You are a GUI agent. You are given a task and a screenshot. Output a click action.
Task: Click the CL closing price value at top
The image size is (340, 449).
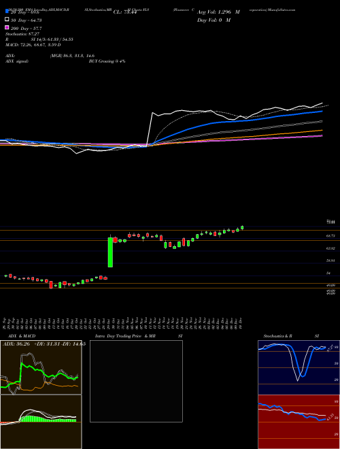[124, 12]
